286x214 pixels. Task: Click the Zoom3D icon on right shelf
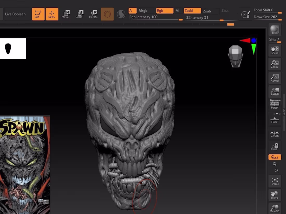pyautogui.click(x=275, y=208)
